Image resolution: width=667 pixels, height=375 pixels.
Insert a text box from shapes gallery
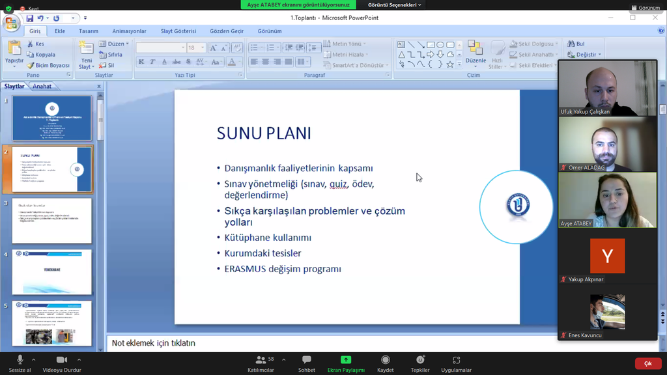pyautogui.click(x=401, y=45)
